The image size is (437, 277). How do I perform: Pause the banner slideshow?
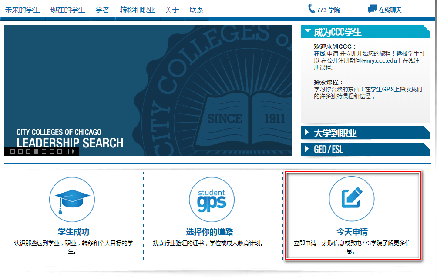click(68, 151)
